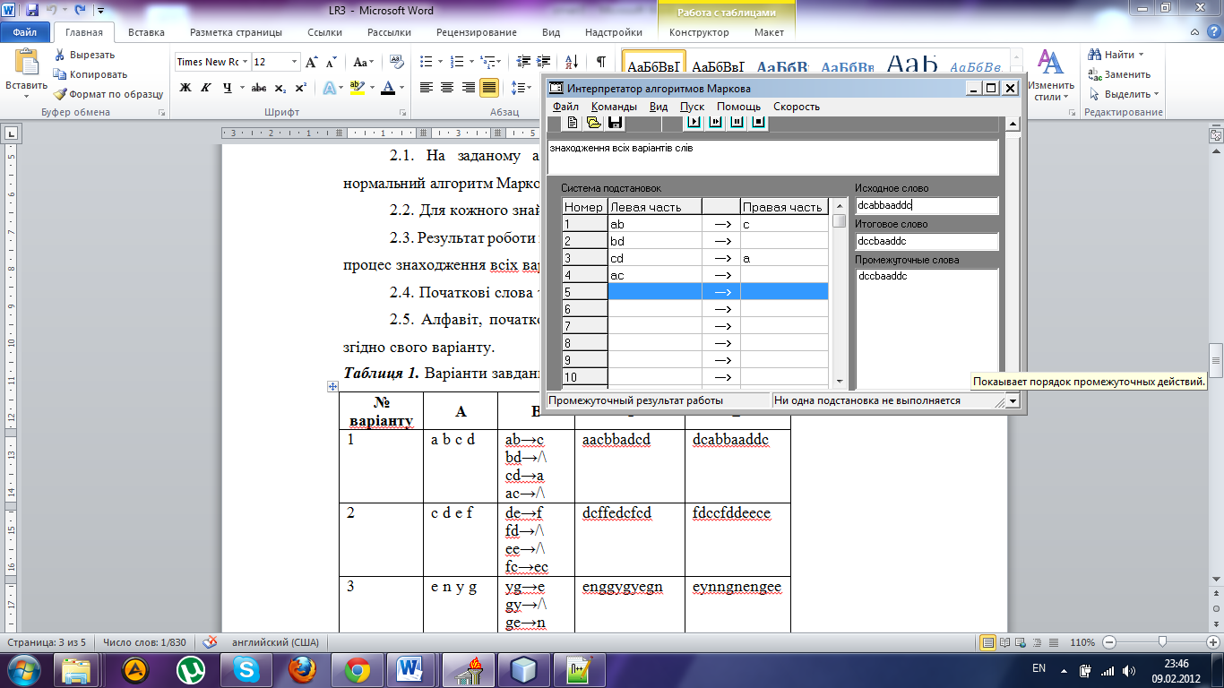The height and width of the screenshot is (688, 1224).
Task: Select the highlighted row 5 left part cell
Action: pos(655,292)
